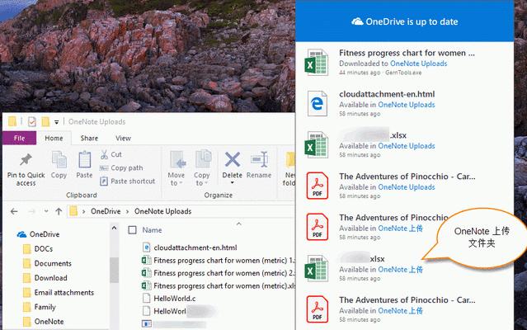Expand chevron after OneDrive in address bar
This screenshot has width=527, height=330.
[127, 212]
